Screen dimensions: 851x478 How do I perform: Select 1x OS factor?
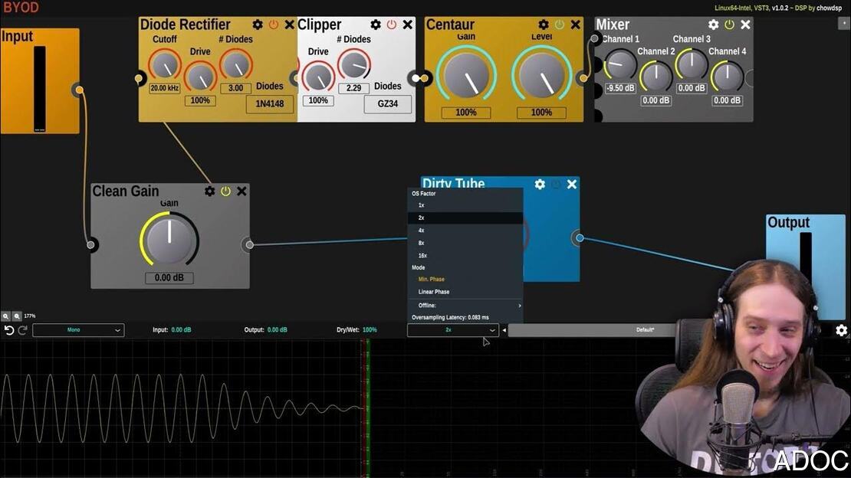pos(465,205)
